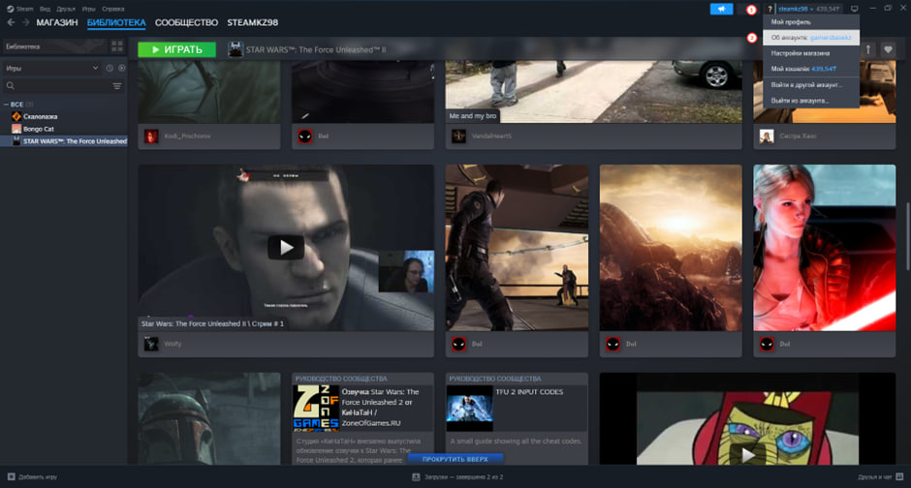Open the Вид menu
The height and width of the screenshot is (488, 911).
point(45,9)
